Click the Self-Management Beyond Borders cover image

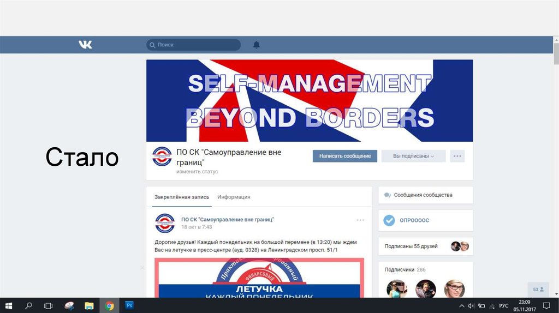(310, 101)
